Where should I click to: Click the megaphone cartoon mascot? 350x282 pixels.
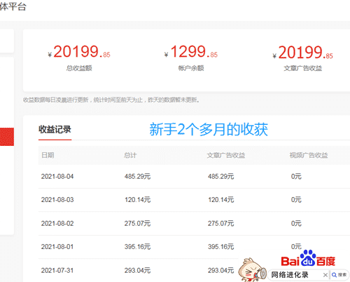(252, 270)
